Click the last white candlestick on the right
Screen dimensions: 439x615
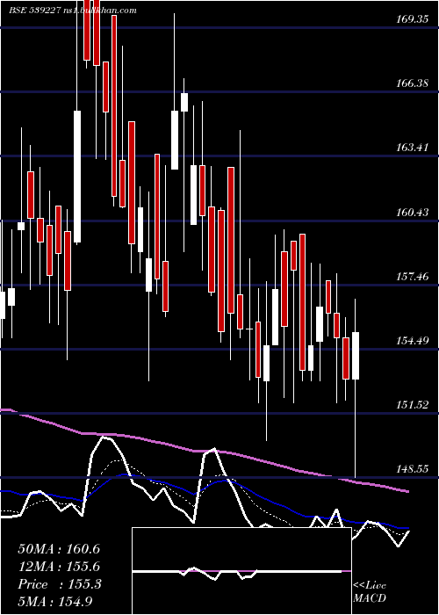(x=356, y=356)
